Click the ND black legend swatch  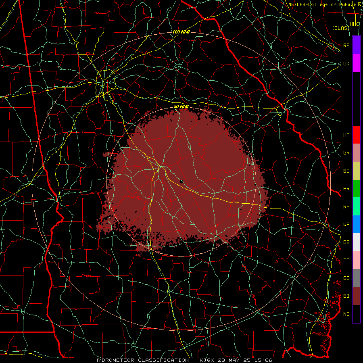point(356,314)
